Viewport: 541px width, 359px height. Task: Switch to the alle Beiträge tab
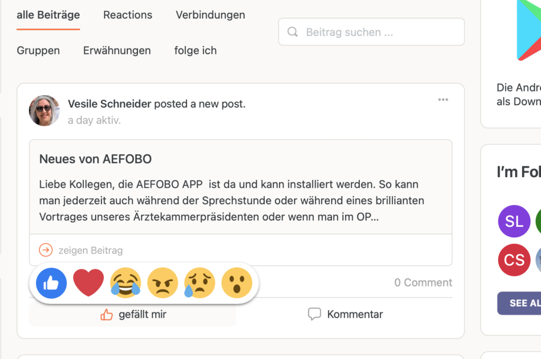point(48,15)
